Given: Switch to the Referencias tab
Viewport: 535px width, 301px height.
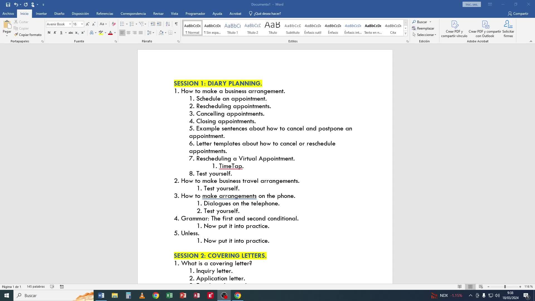Looking at the screenshot, I should coord(104,13).
